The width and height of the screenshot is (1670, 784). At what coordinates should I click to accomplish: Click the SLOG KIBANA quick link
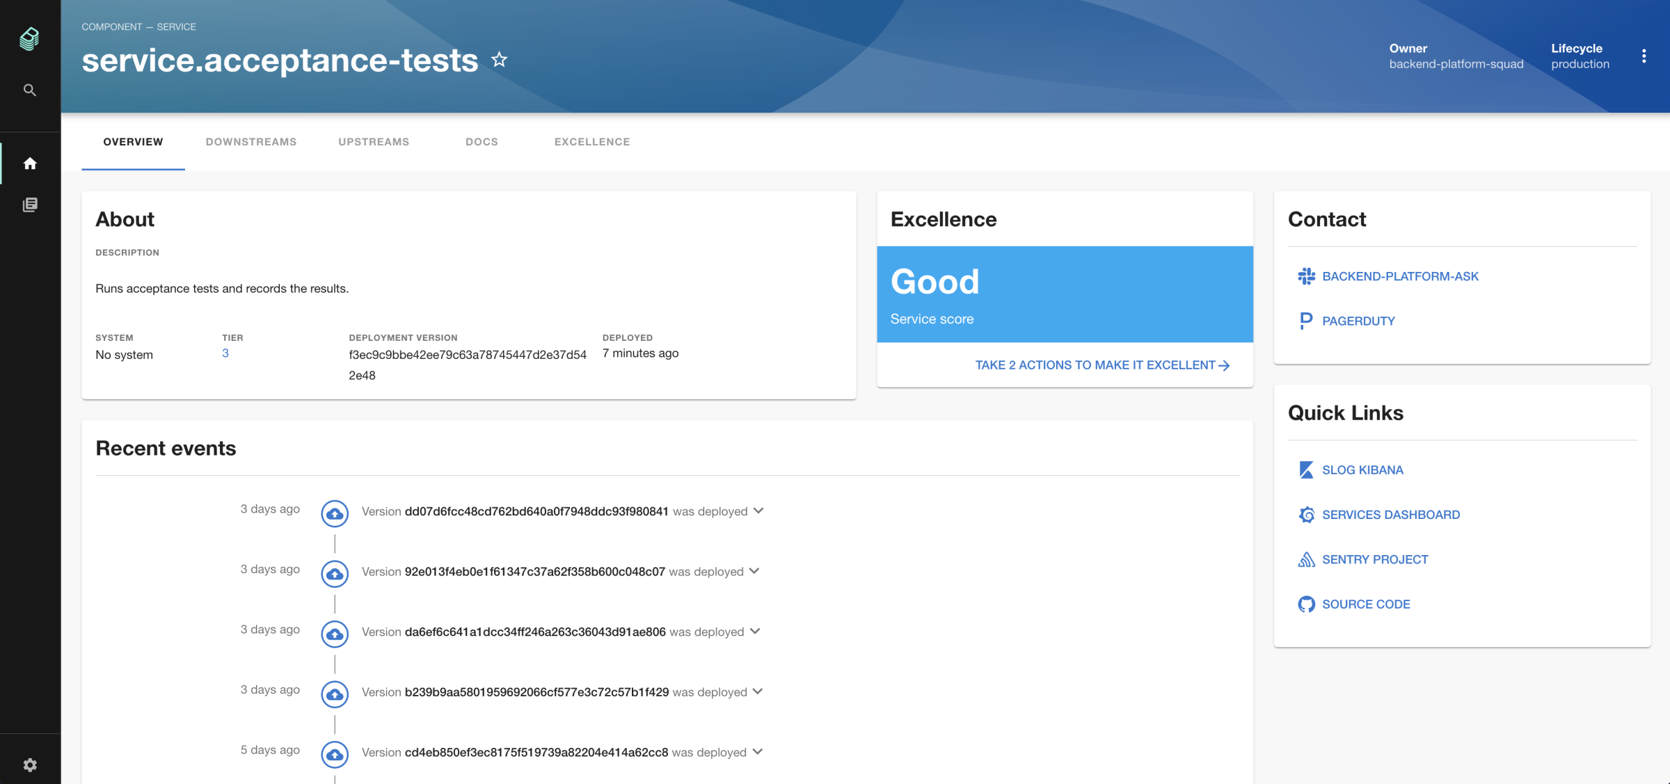pyautogui.click(x=1362, y=470)
